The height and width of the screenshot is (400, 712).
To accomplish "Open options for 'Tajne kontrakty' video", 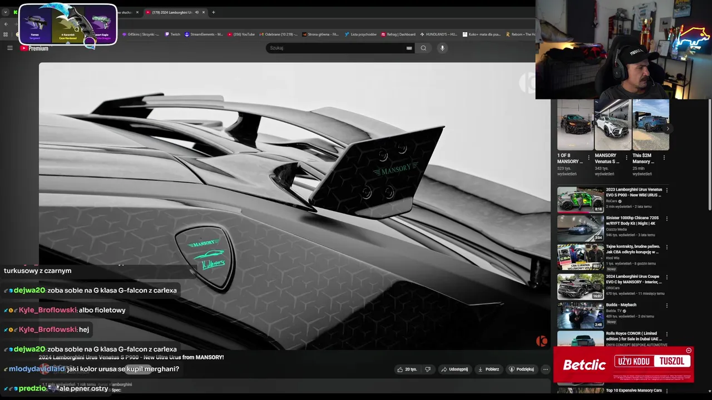I will [x=666, y=247].
